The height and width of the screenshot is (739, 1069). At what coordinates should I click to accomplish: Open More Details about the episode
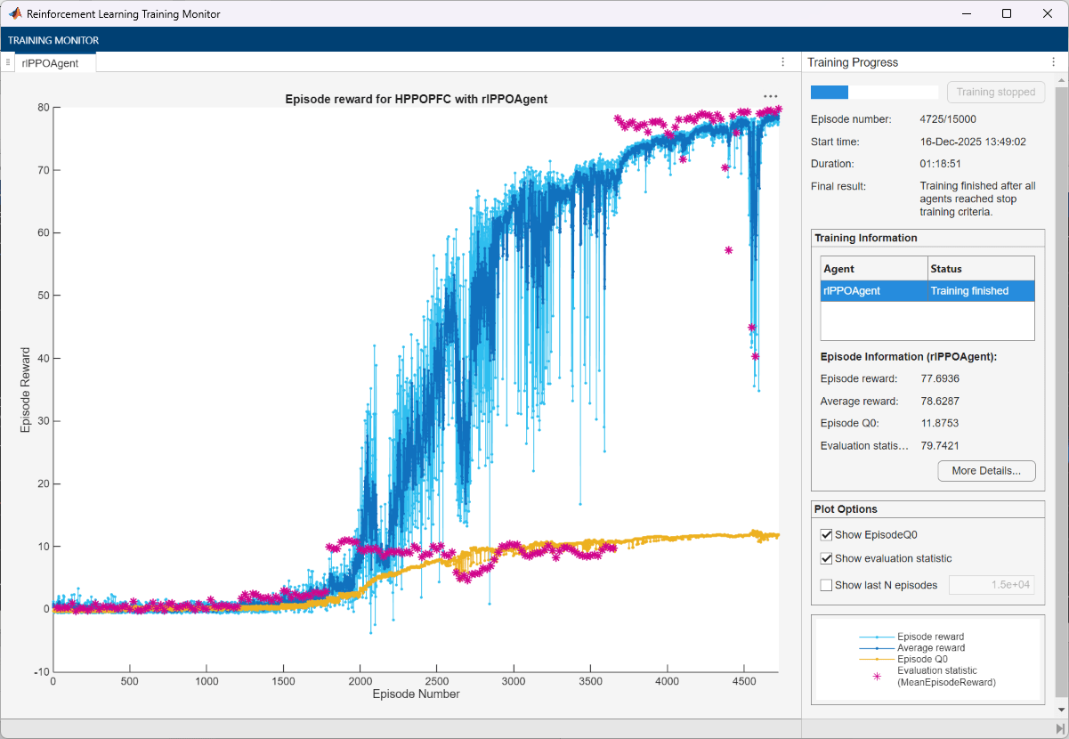click(x=986, y=470)
